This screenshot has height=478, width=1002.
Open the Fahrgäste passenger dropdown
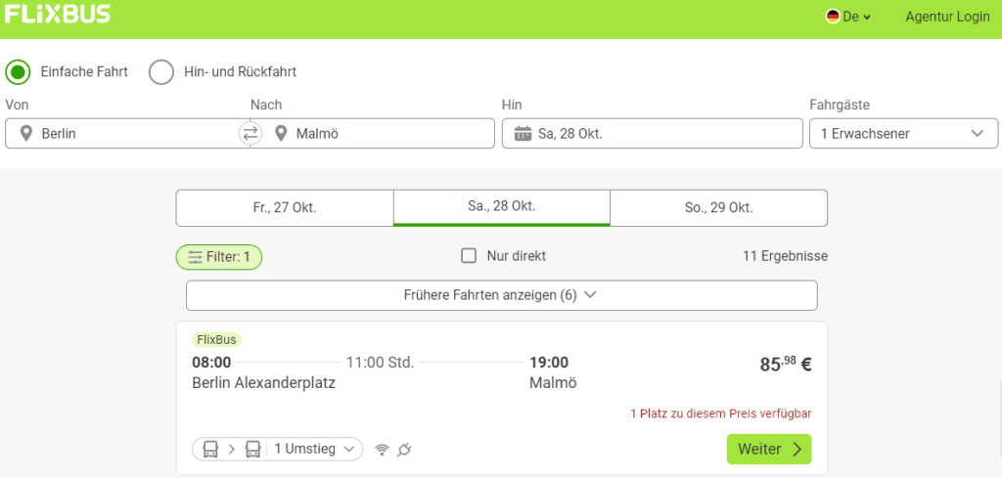pyautogui.click(x=903, y=133)
